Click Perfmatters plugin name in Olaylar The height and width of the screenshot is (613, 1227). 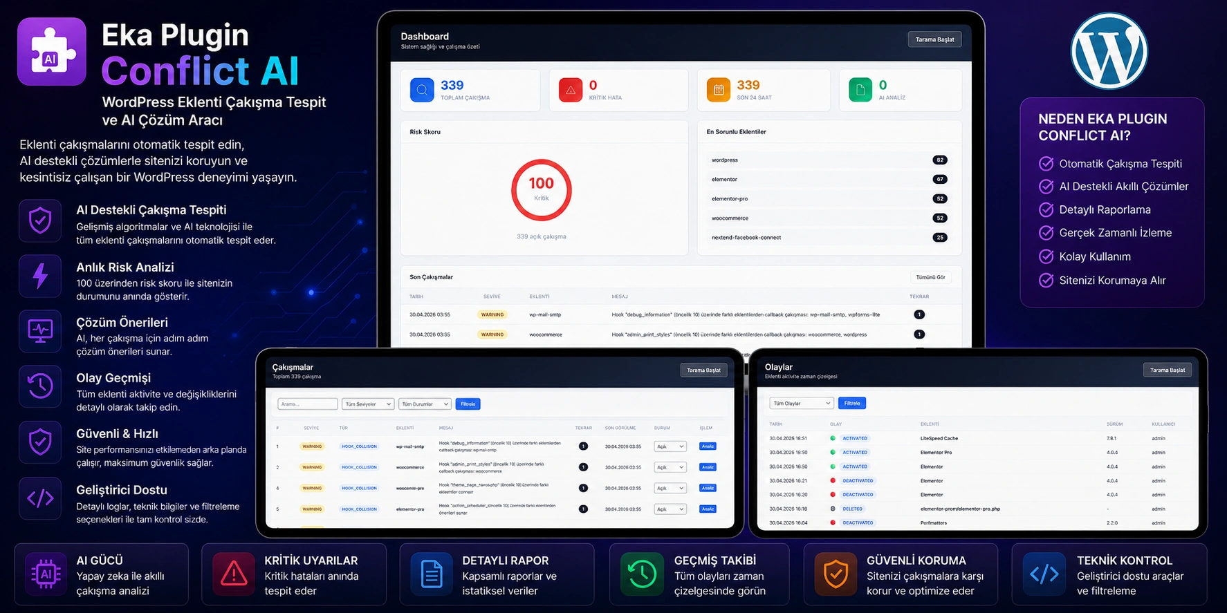tap(934, 523)
